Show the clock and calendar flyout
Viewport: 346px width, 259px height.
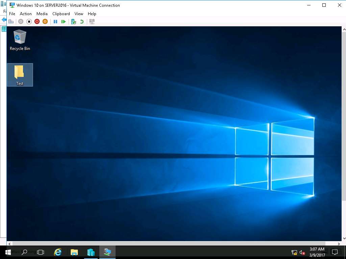click(x=317, y=252)
